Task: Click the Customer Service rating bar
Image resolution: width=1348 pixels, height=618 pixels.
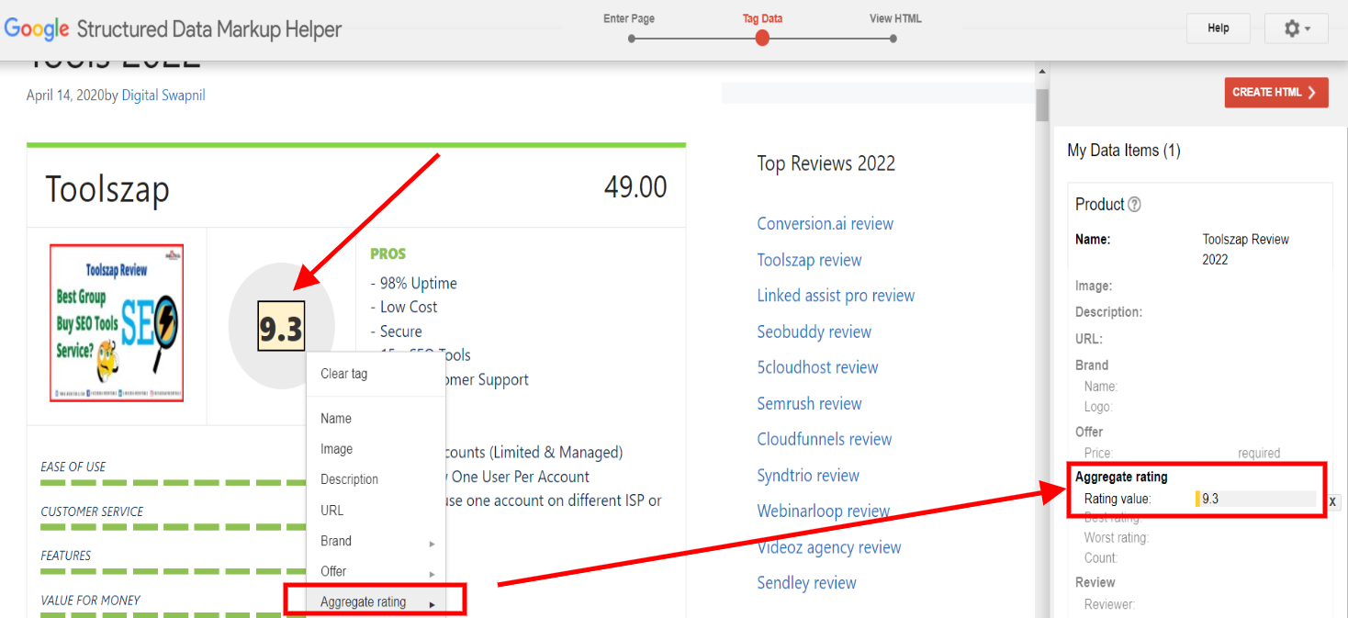Action: click(x=172, y=527)
